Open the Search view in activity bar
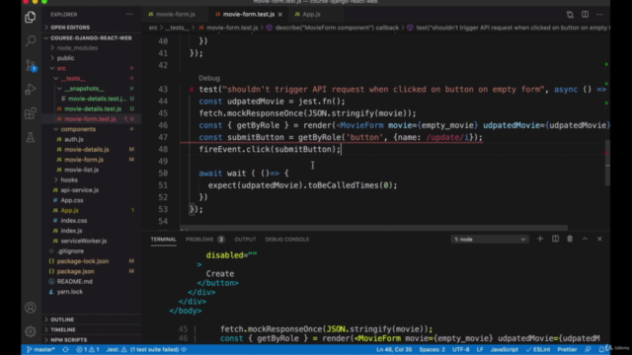Screen dimensions: 632x355 point(31,40)
